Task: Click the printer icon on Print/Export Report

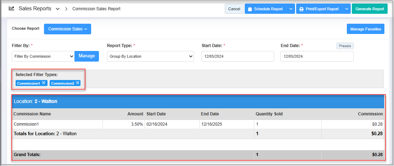Action: click(x=301, y=9)
